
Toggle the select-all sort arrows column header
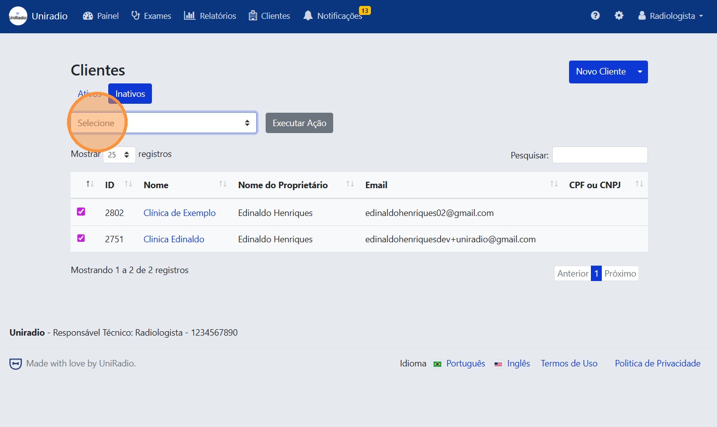click(89, 185)
